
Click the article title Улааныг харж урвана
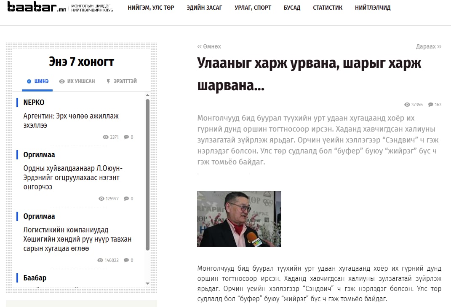click(309, 74)
